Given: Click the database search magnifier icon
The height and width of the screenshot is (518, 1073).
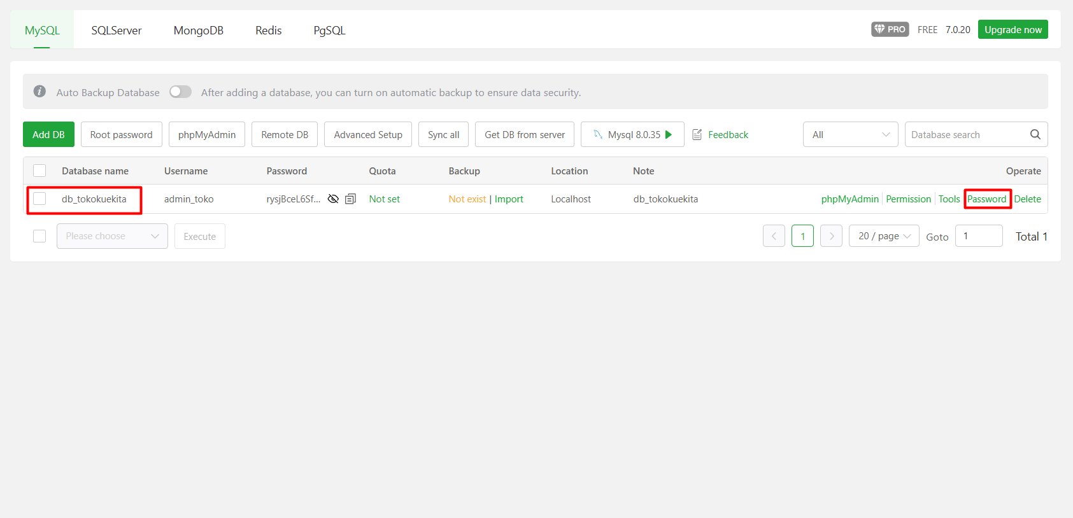Looking at the screenshot, I should point(1035,134).
